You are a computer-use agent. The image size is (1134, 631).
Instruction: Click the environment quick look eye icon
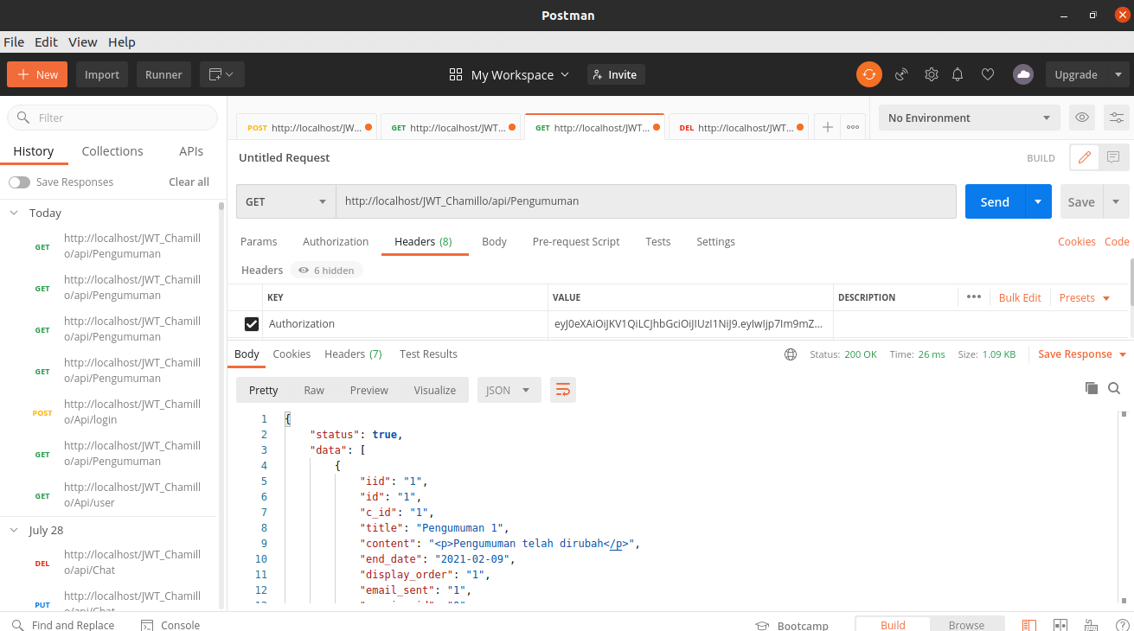point(1080,118)
